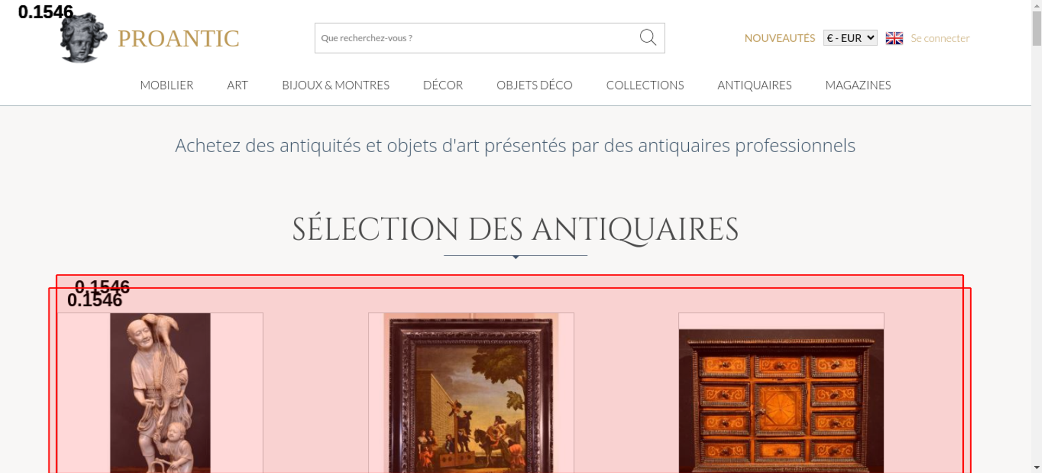Open the ART menu
1042x473 pixels.
coord(238,85)
